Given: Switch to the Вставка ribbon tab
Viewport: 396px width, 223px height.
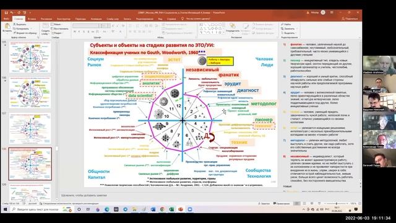Looking at the screenshot, I should 32,19.
